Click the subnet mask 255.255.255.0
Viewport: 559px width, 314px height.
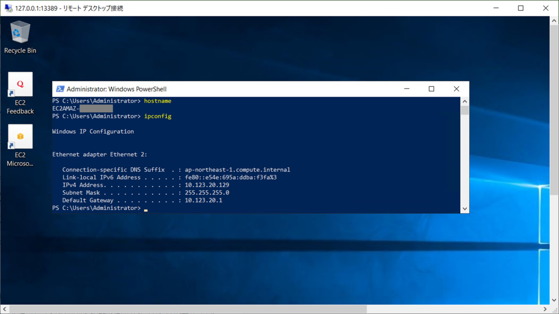click(207, 193)
